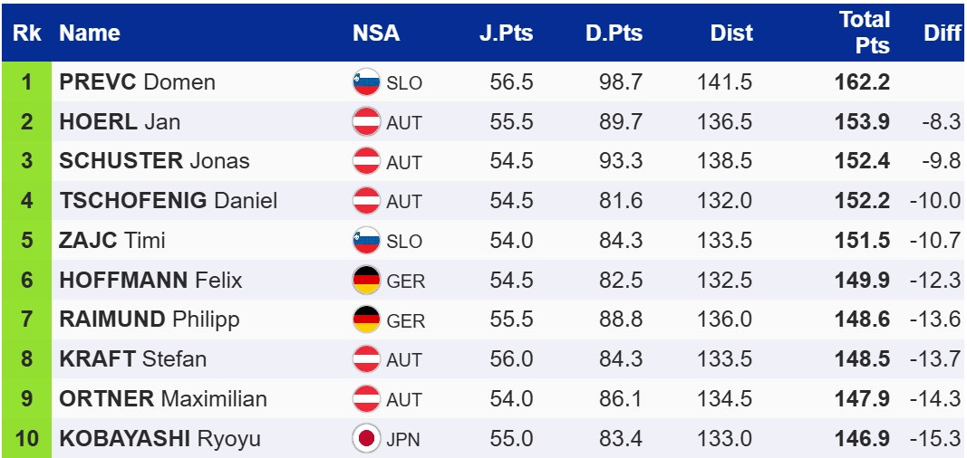Click the Dist column header

731,33
